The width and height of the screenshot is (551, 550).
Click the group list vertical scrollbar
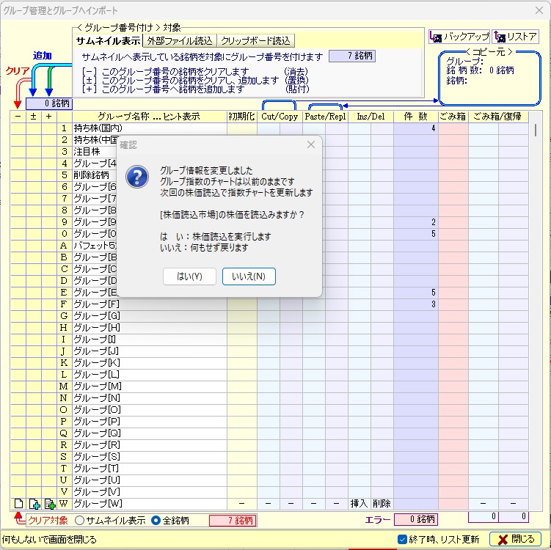tap(535, 293)
